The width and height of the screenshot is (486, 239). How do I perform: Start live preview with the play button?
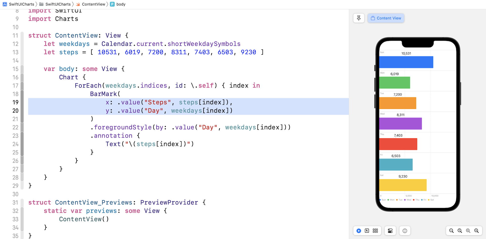359,231
